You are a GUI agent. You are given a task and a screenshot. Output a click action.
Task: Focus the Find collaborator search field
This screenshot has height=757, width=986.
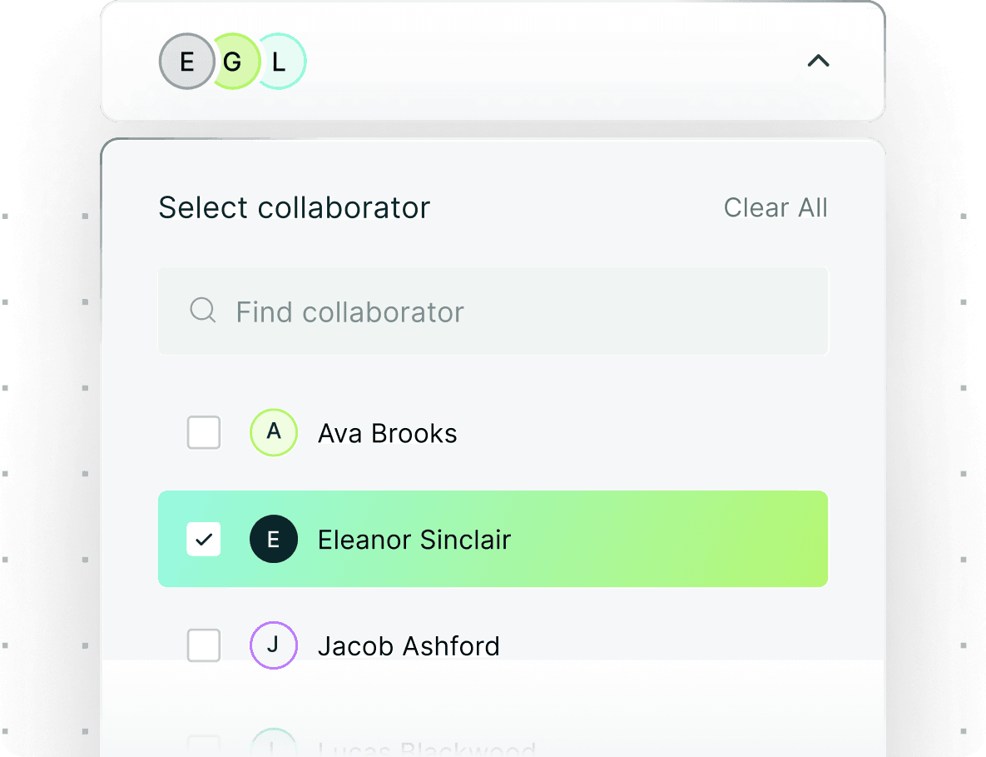(493, 311)
